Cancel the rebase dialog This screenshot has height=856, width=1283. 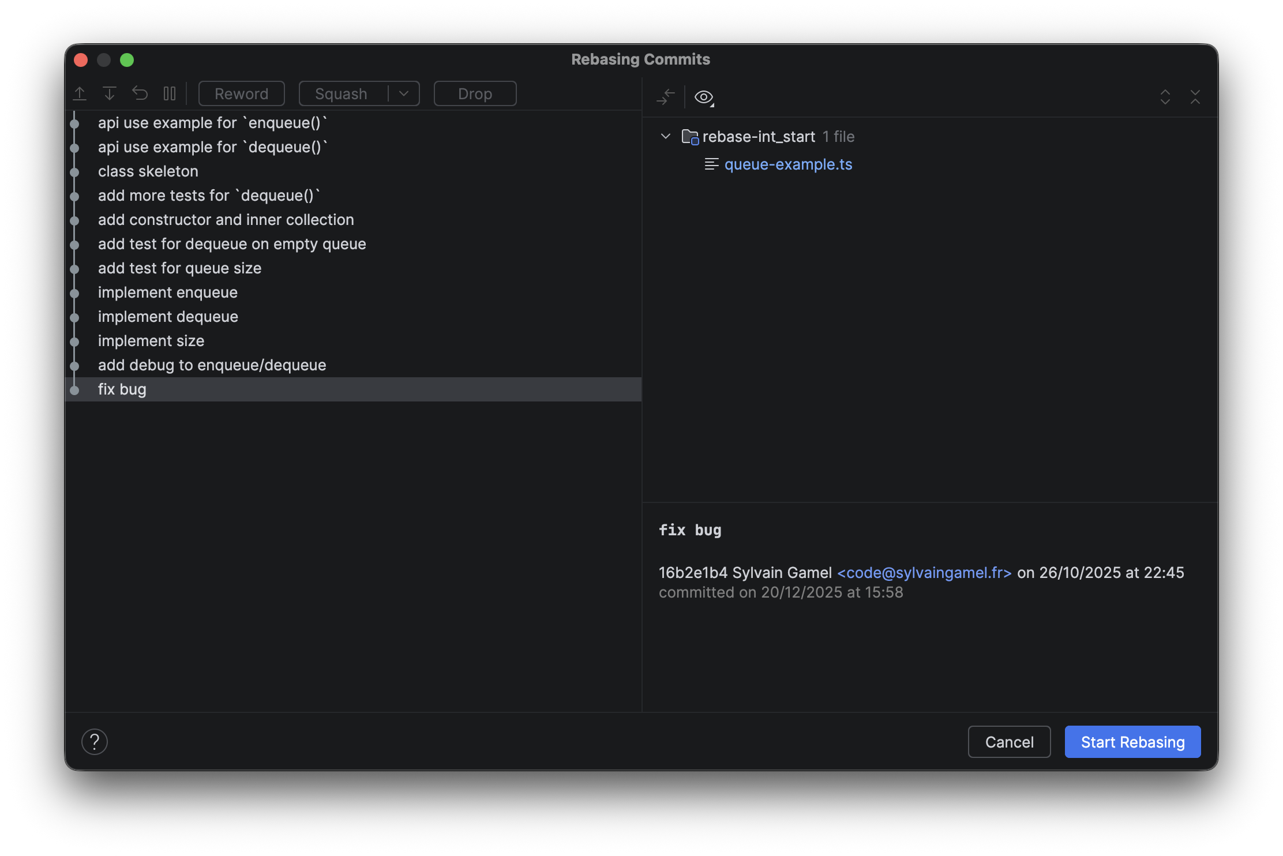(1009, 741)
